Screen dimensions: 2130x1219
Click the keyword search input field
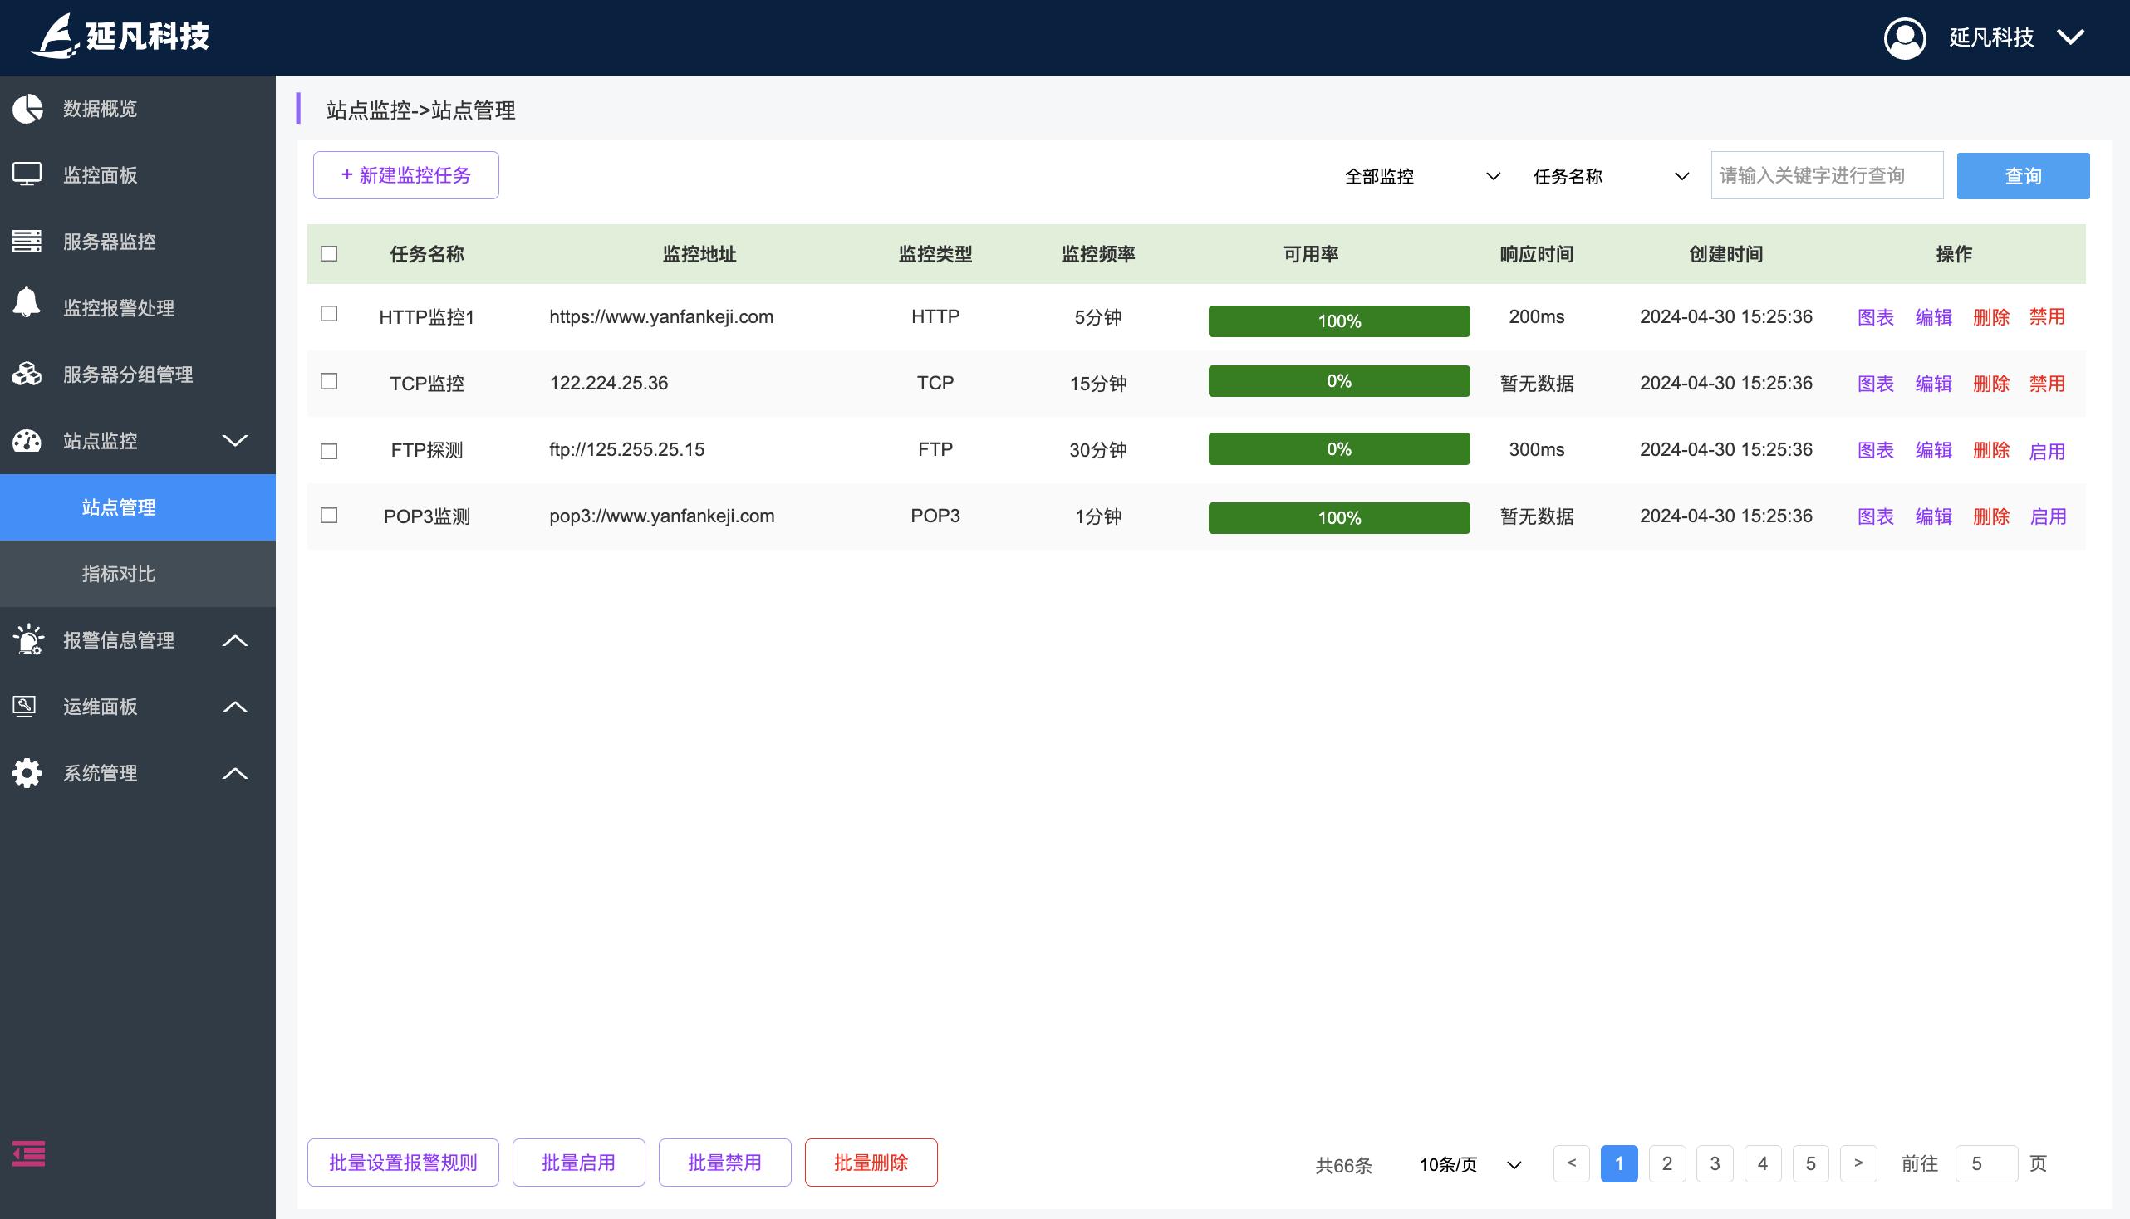(x=1826, y=176)
